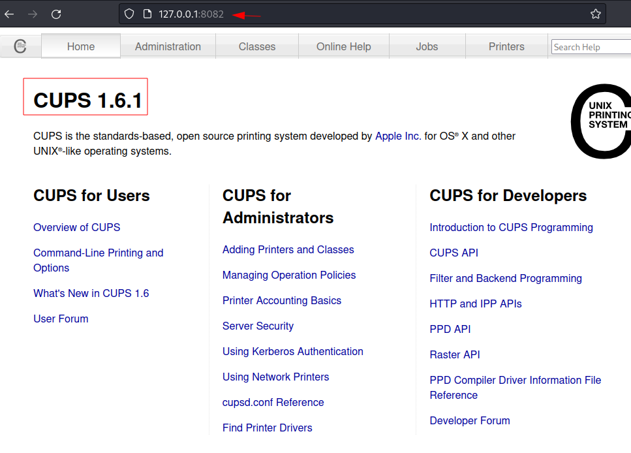Open Introduction to CUPS Programming link
The height and width of the screenshot is (453, 631).
(511, 228)
